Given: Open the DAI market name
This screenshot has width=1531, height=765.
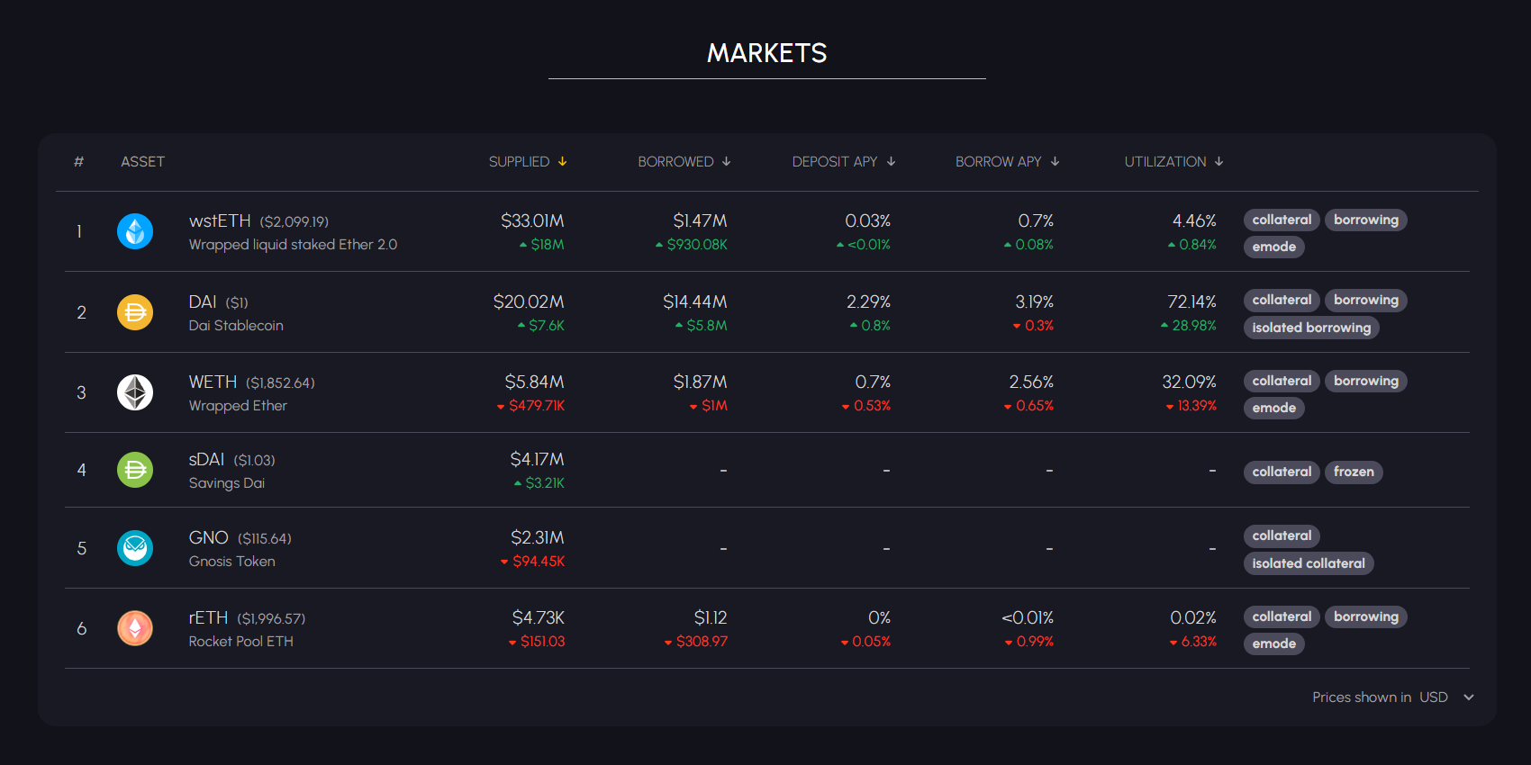Looking at the screenshot, I should point(203,301).
